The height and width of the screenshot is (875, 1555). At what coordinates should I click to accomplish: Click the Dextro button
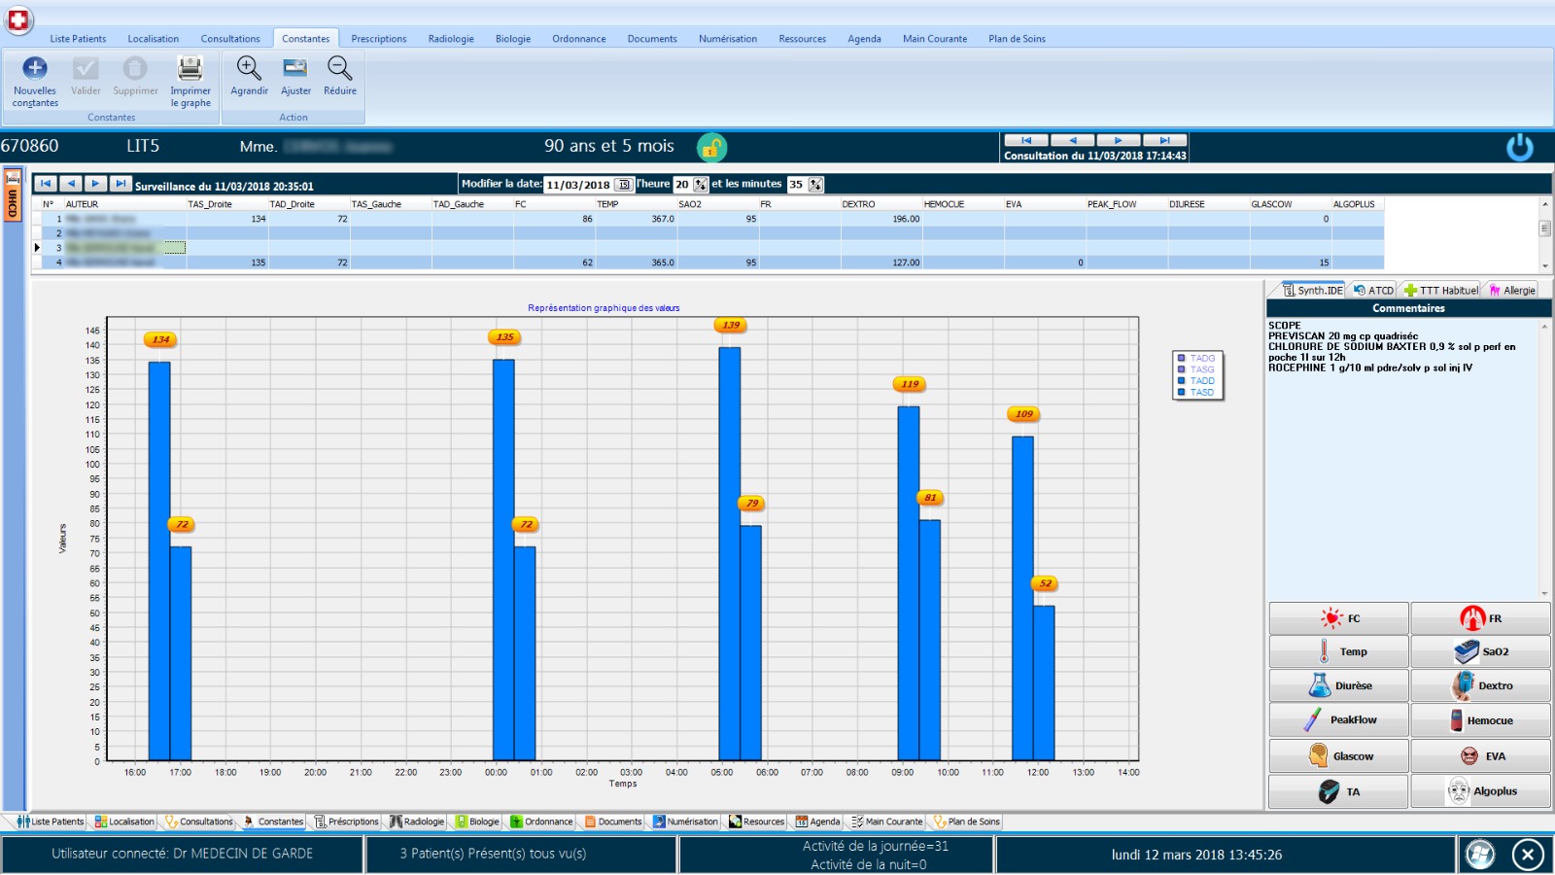pos(1480,685)
